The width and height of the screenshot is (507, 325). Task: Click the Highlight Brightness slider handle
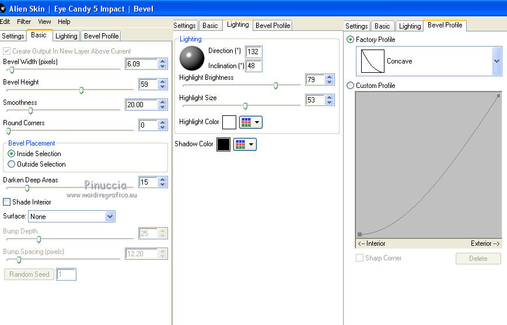[275, 86]
